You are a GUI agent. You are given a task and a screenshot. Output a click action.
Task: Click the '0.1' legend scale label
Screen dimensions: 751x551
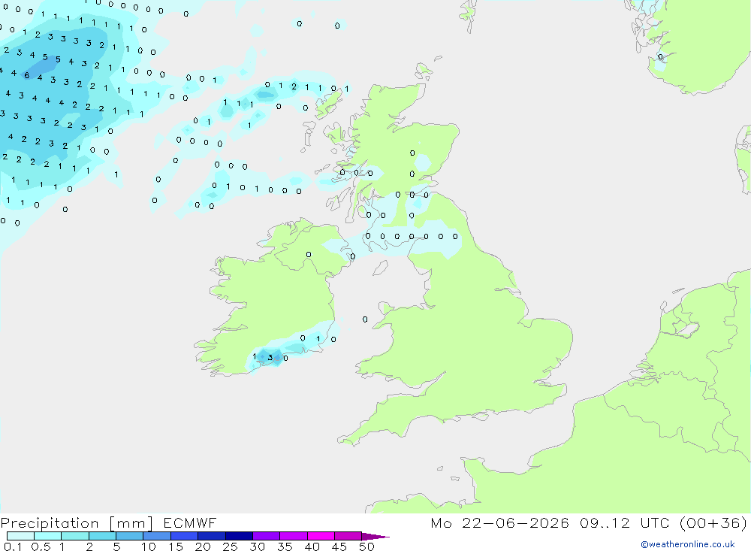click(13, 546)
